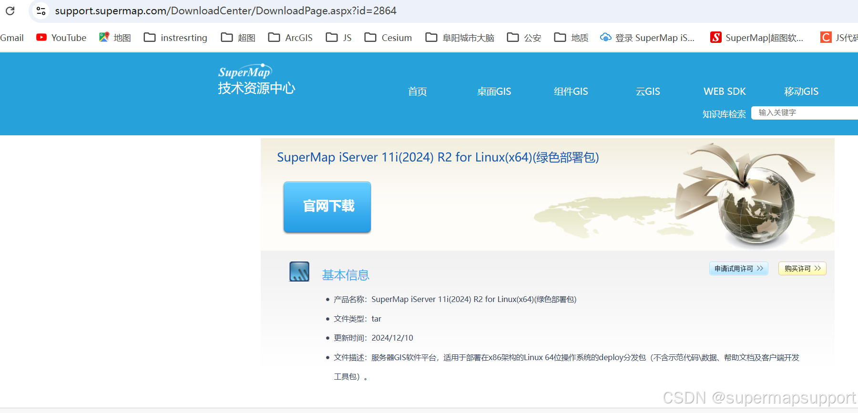The width and height of the screenshot is (858, 413).
Task: Open the WEB SDK navigation item
Action: [725, 91]
